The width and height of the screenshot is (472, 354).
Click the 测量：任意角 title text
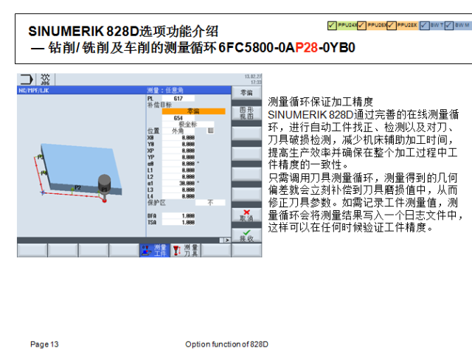165,90
